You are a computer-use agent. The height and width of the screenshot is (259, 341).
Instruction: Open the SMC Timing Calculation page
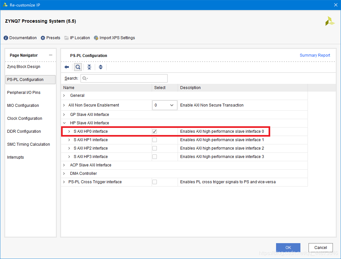pos(29,144)
